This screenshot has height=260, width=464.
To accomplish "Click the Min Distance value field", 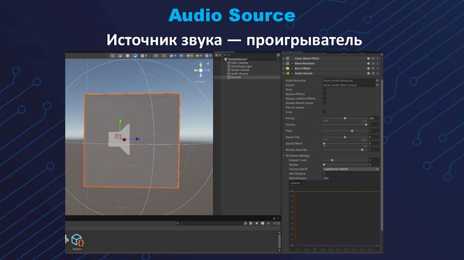I will [x=351, y=173].
